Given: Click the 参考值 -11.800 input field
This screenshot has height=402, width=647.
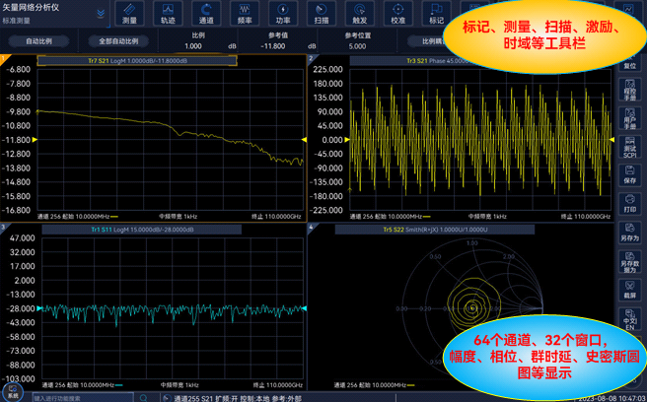Looking at the screenshot, I should tap(273, 46).
